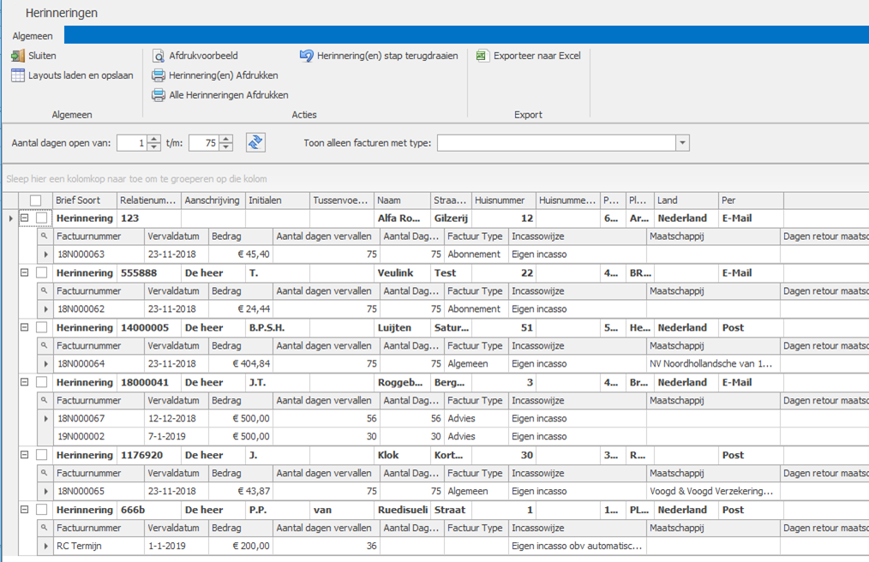This screenshot has height=562, width=869.
Task: Click row arrow of RC Termijn invoice
Action: coord(45,546)
